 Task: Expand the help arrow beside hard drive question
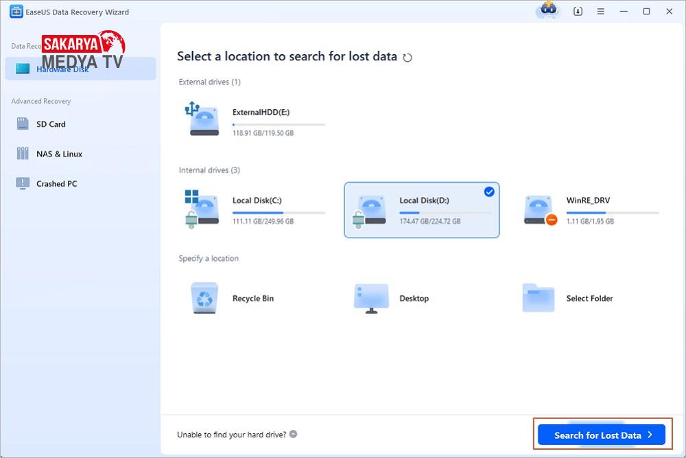293,434
